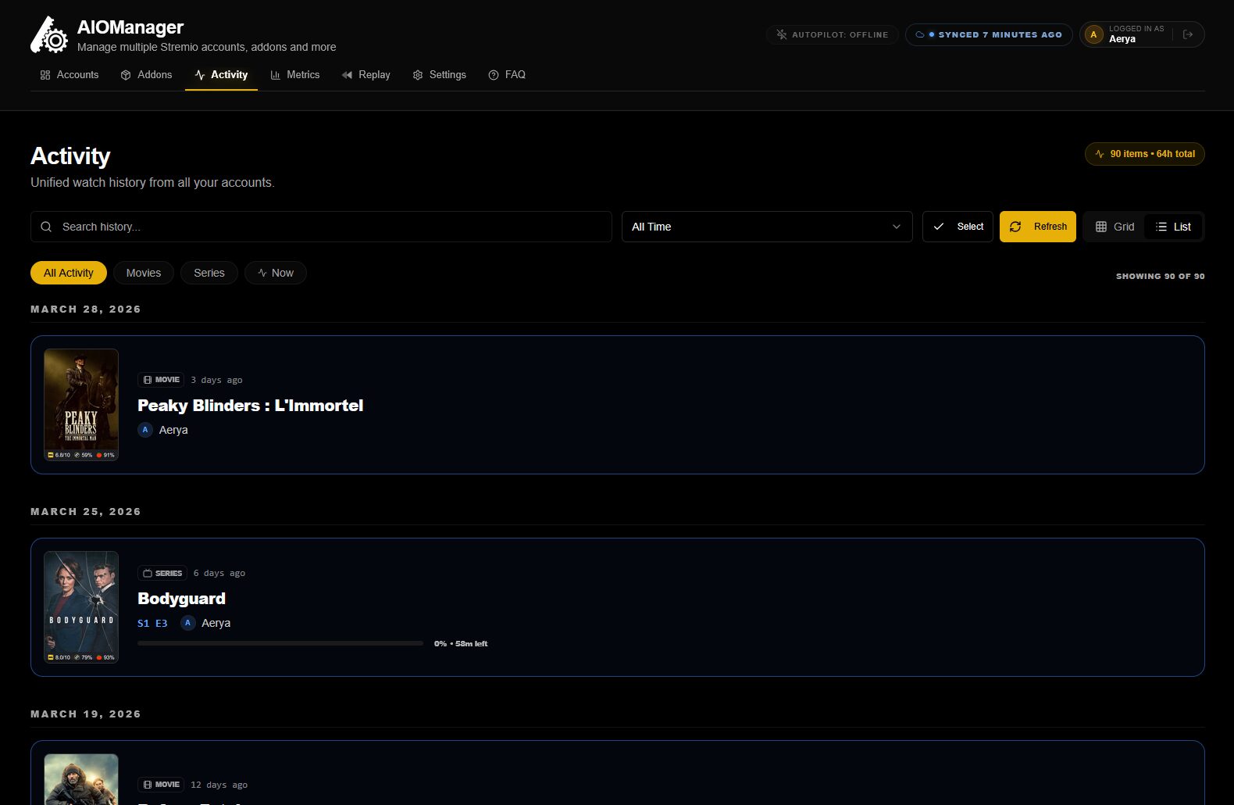Click the 90 items 64h total badge
Screen dimensions: 1234x805
pos(1145,154)
